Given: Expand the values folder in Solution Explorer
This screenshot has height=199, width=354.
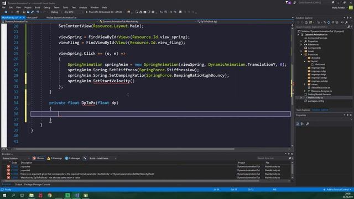Looking at the screenshot, I should click(305, 85).
